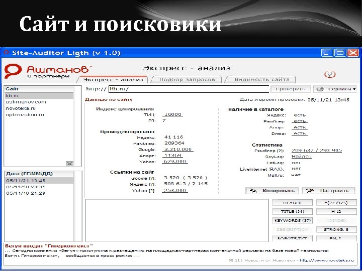
Task: Expand the Сервисы dropdown
Action: (x=335, y=89)
